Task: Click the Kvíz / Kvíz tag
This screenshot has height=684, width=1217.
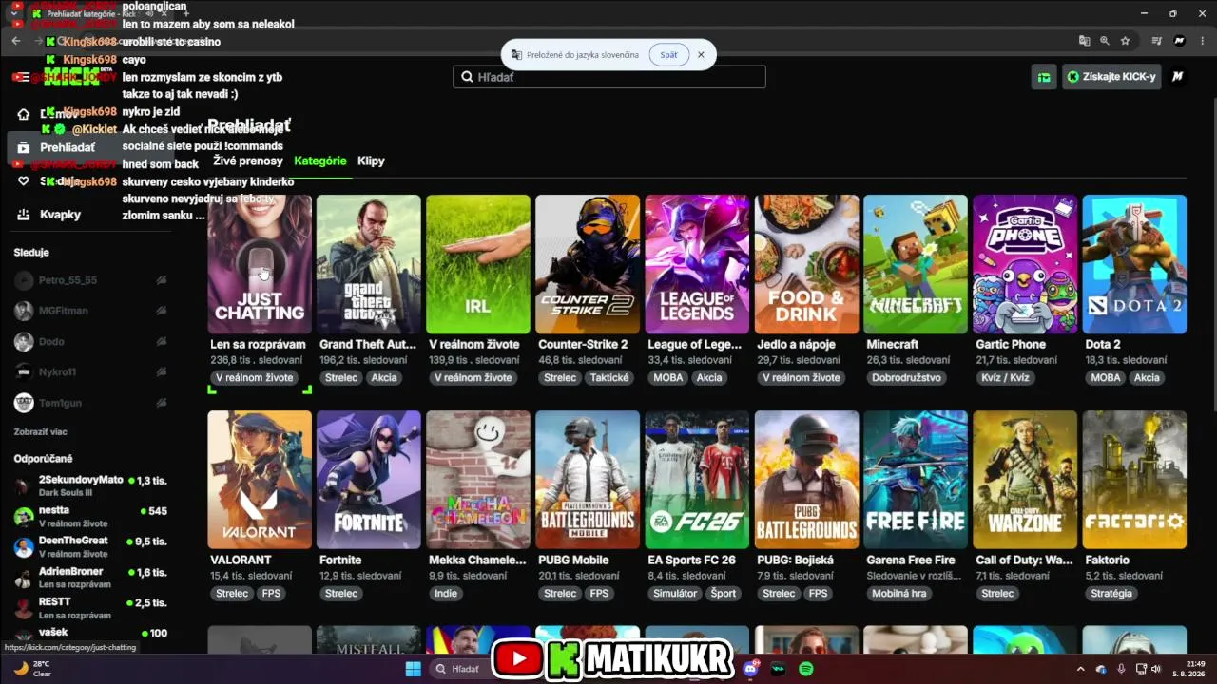Action: click(x=1006, y=377)
